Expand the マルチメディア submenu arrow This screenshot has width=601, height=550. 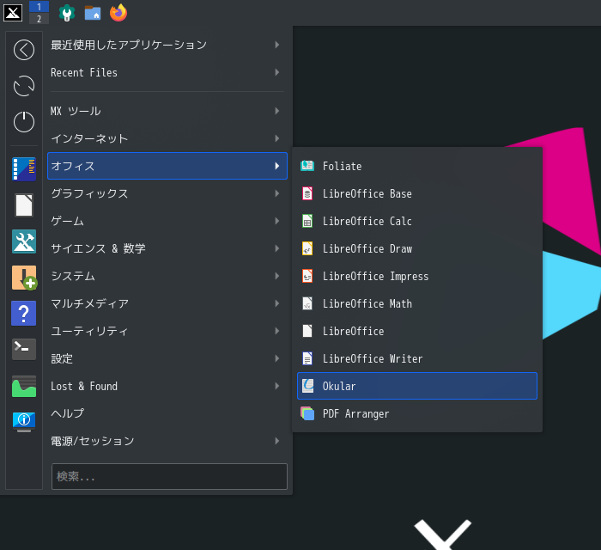coord(276,303)
